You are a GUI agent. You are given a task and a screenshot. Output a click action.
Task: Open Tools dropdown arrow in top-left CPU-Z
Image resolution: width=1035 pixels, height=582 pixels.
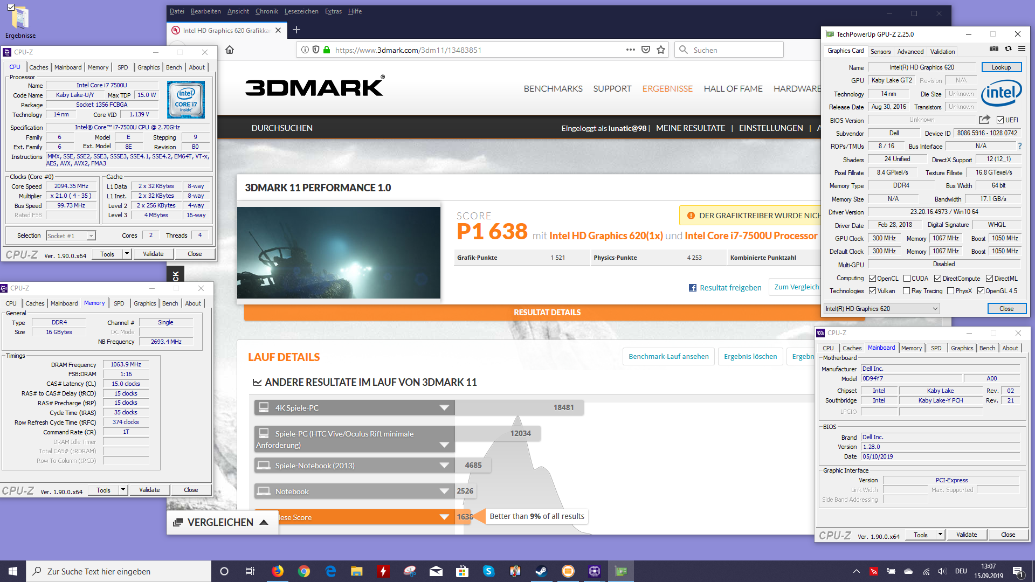(127, 254)
